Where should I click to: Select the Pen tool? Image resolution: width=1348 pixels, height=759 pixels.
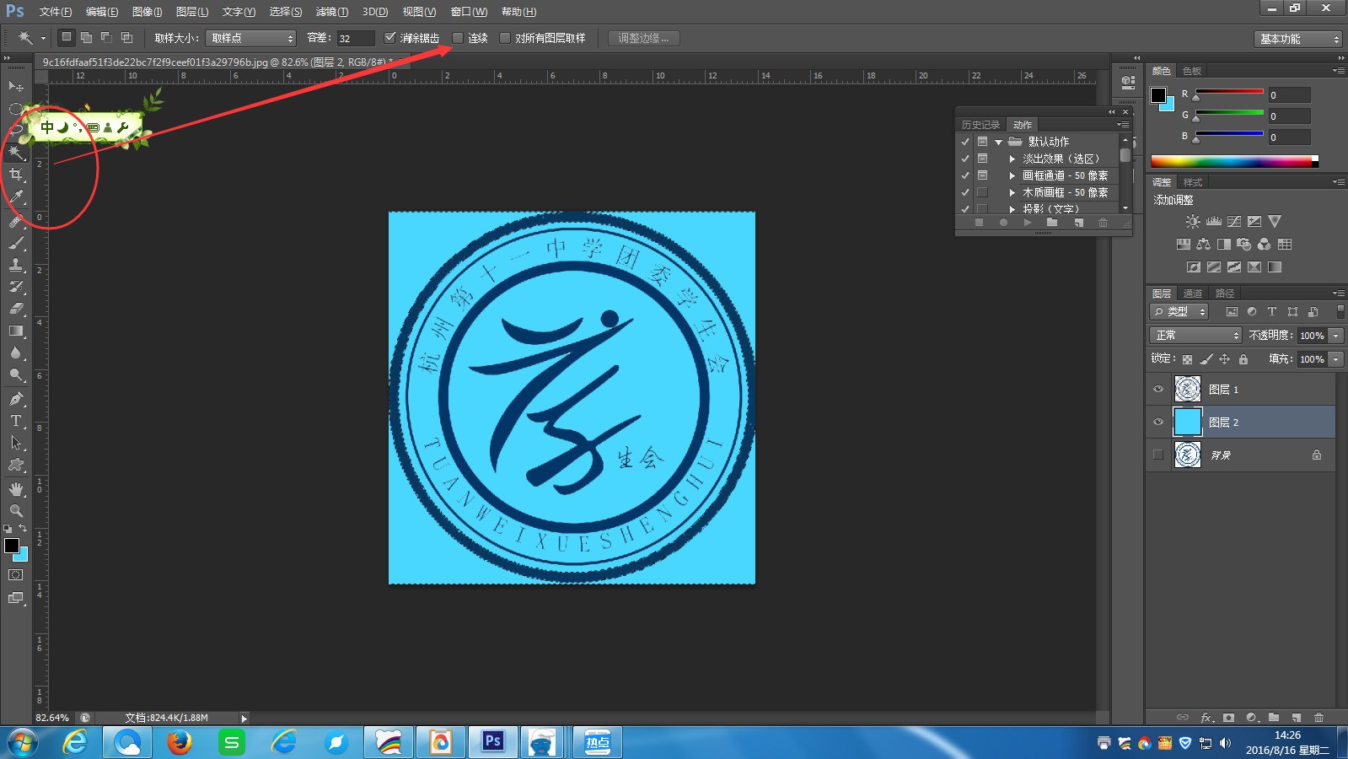tap(16, 398)
